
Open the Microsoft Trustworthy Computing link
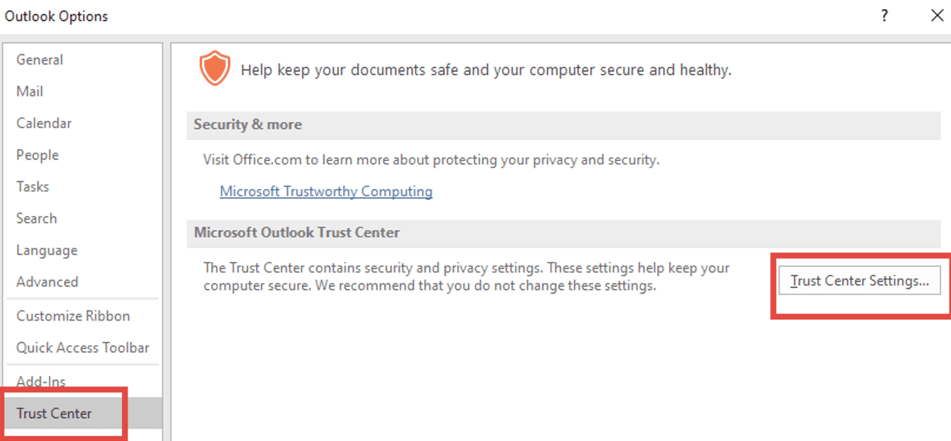[326, 192]
